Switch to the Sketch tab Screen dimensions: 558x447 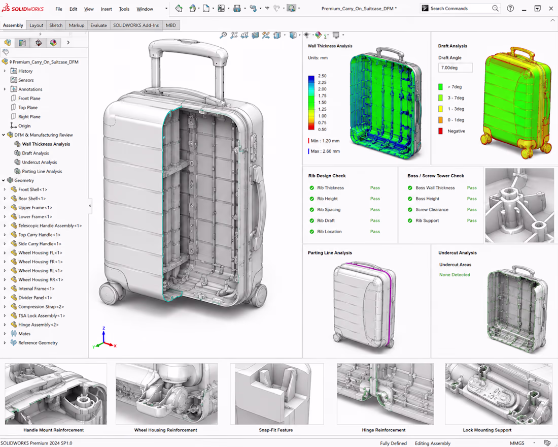(56, 25)
